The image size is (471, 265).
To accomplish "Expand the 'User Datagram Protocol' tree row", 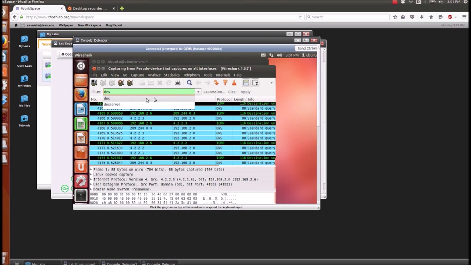I will coord(91,184).
